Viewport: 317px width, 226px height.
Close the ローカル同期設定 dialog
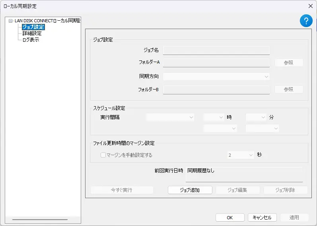pos(311,6)
